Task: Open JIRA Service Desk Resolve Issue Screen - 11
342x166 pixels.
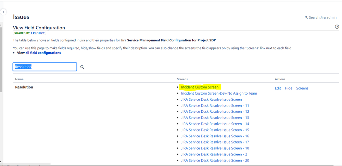Action: pyautogui.click(x=215, y=106)
